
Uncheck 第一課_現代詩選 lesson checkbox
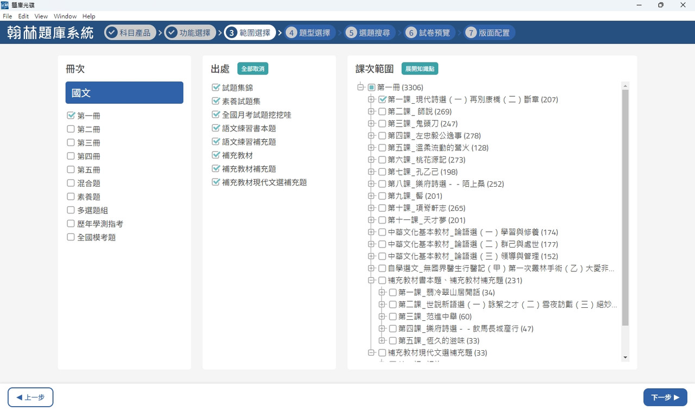click(x=383, y=99)
